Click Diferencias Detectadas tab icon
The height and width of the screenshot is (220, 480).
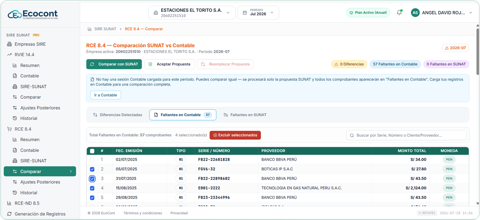point(95,115)
